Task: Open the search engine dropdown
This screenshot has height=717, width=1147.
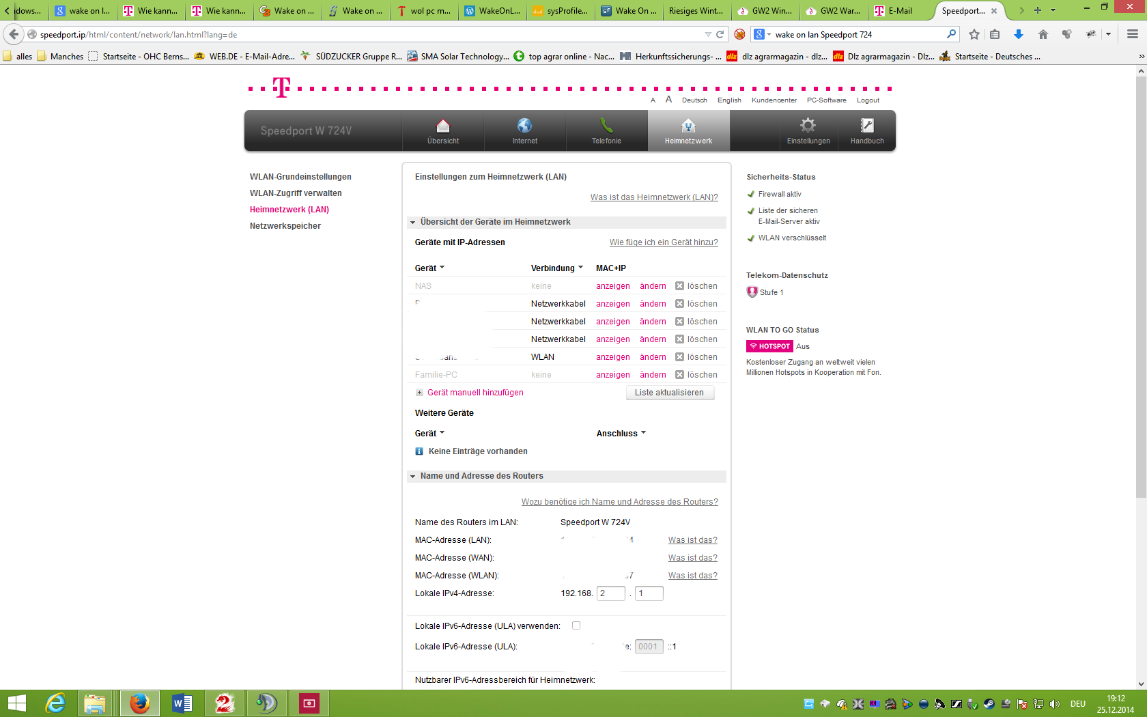Action: [x=761, y=34]
